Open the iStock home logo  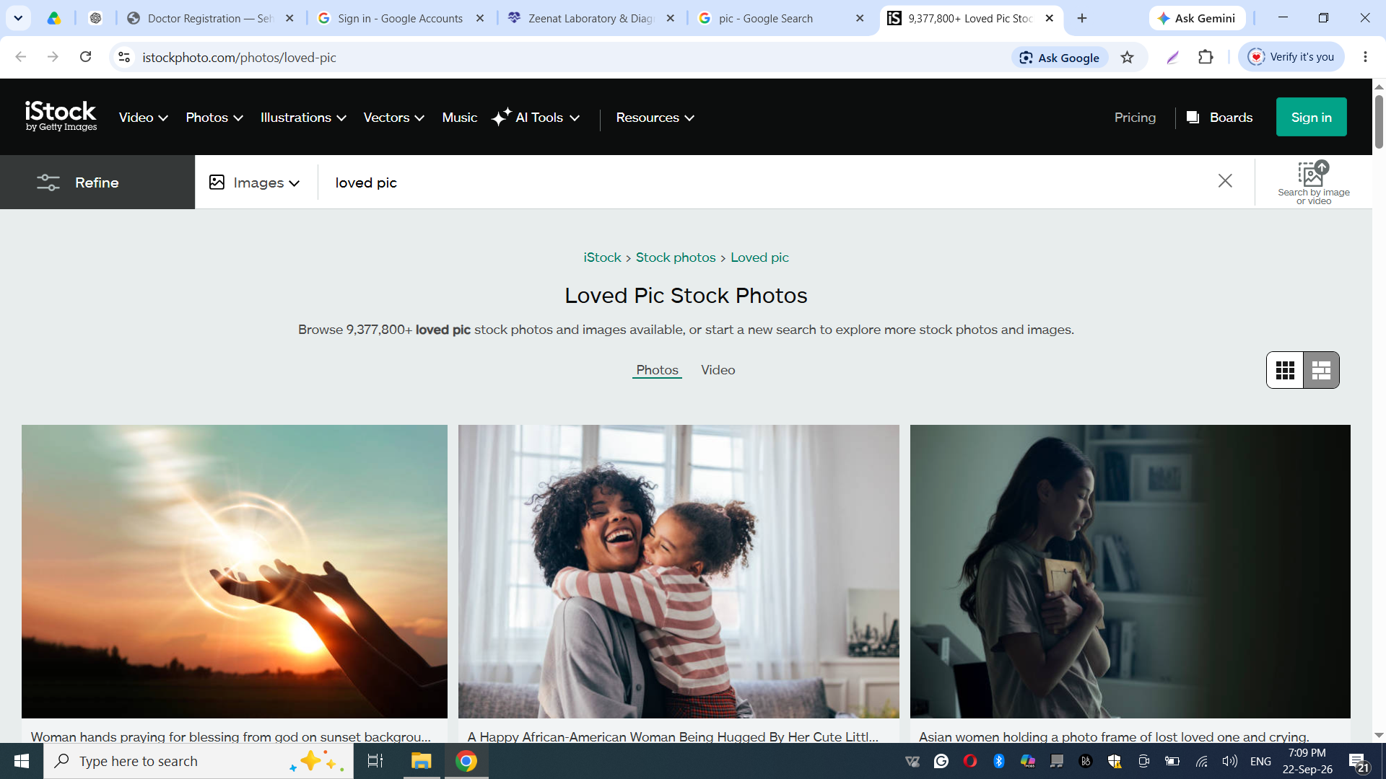[61, 116]
